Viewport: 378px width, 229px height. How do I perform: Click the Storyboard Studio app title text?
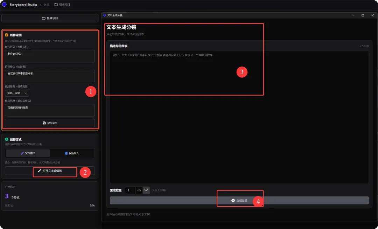(23, 5)
